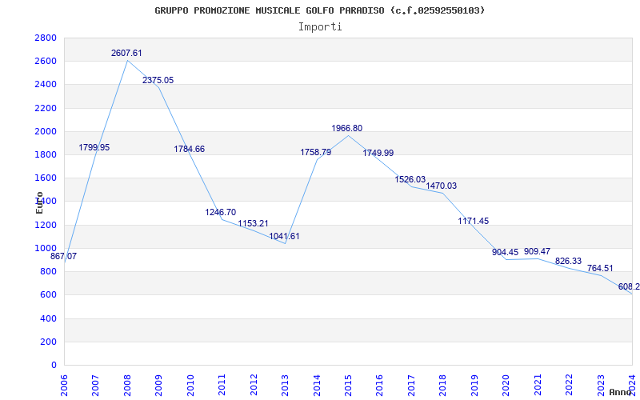Click x-axis year 2014
Screen dimensions: 640x400
(x=317, y=385)
